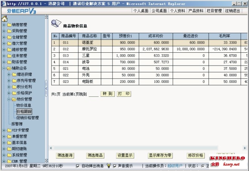Expand the 系统管理 tree node
249x171 pixels.
[x=4, y=155]
